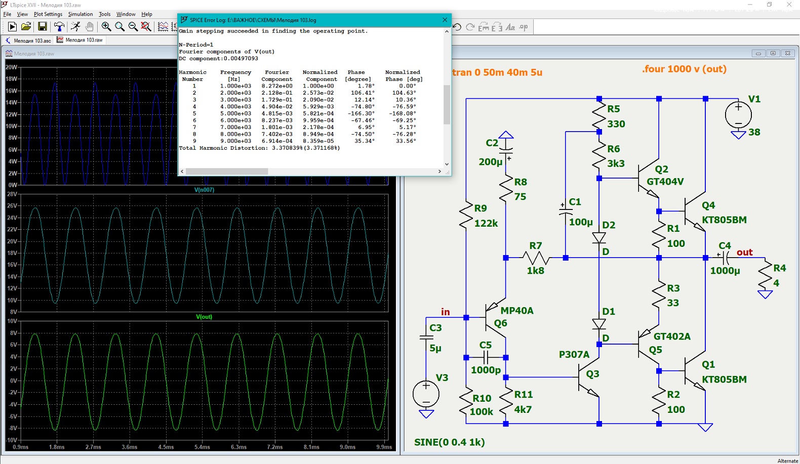Screen dimensions: 800x464
Task: Click the V(n007) trace label
Action: coord(204,190)
